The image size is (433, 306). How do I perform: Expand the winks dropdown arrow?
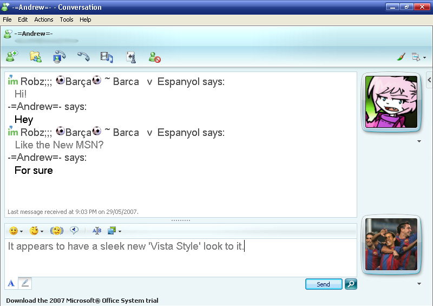click(42, 231)
